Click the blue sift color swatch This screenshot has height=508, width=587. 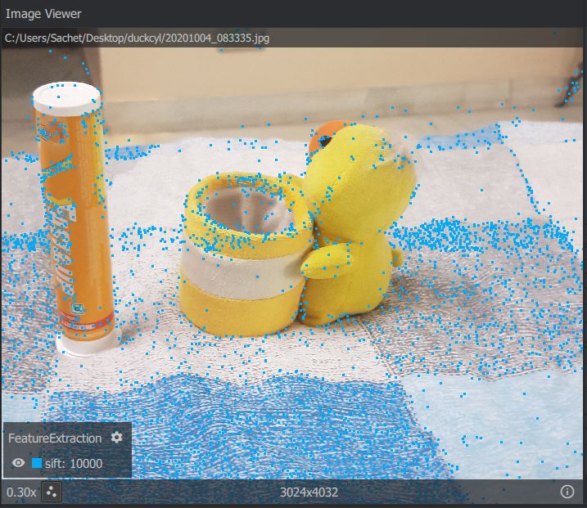[37, 463]
